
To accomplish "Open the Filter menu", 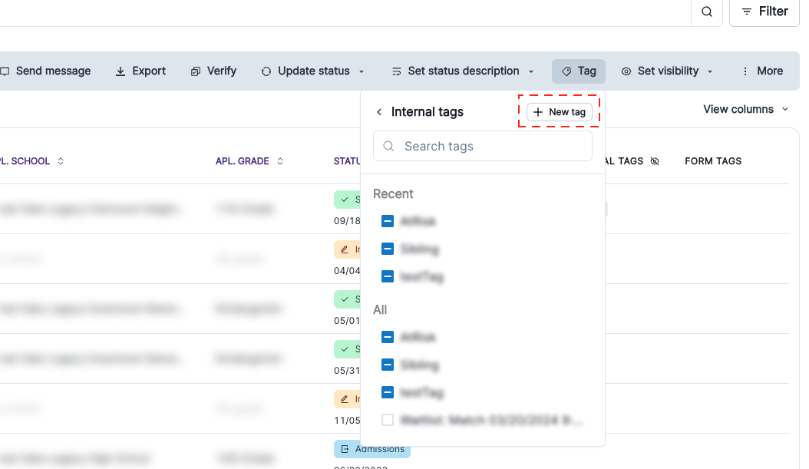I will pos(764,12).
